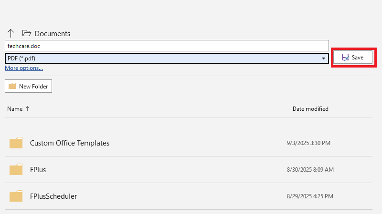Click the FPlusScheduler folder icon
This screenshot has width=382, height=214.
(16, 196)
